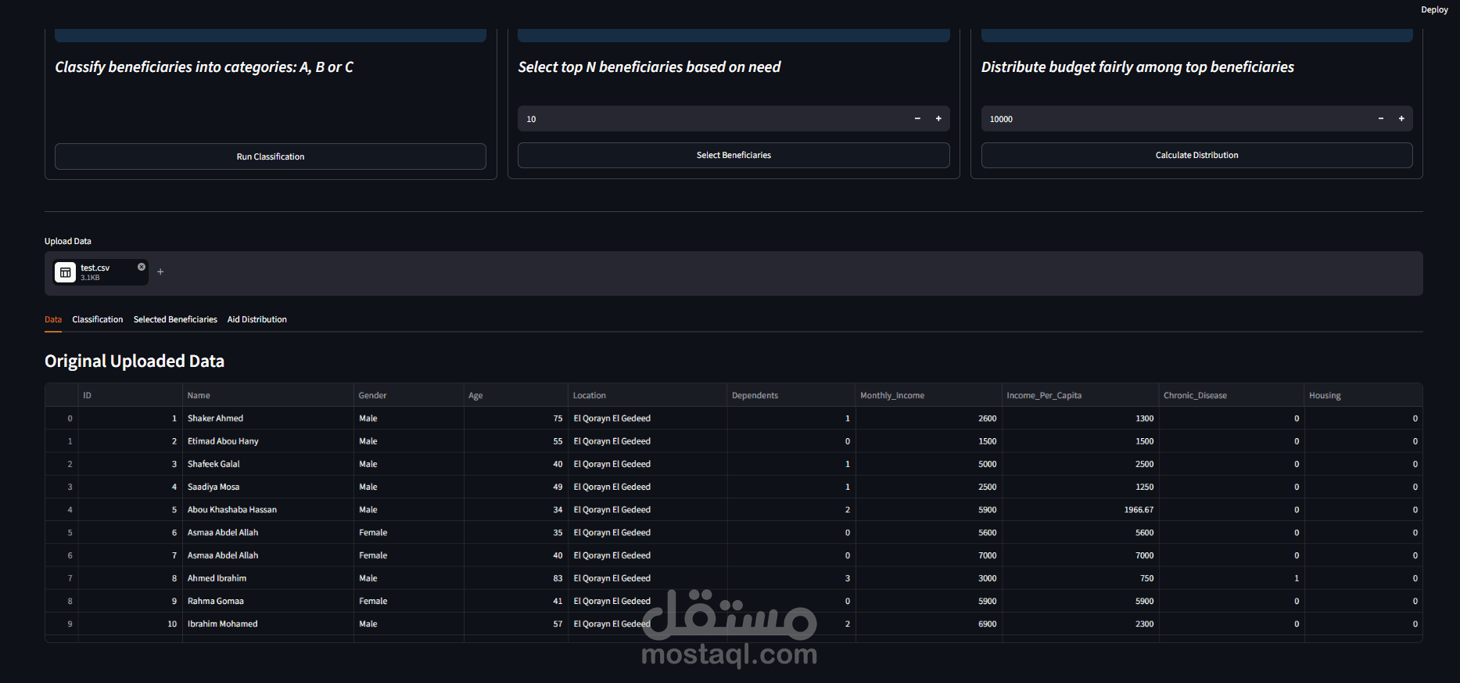Increase the top N beneficiaries count
Image resolution: width=1460 pixels, height=683 pixels.
938,119
